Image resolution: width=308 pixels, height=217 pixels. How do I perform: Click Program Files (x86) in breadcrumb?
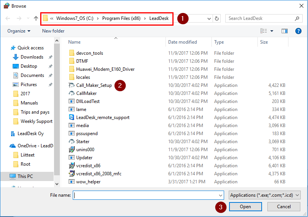click(121, 18)
